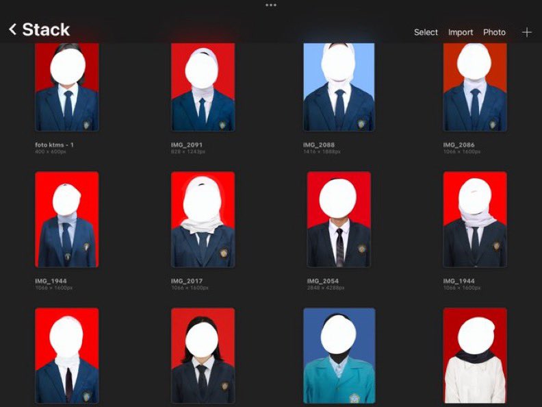Open the IMG_2086 artwork thumbnail

[x=475, y=87]
